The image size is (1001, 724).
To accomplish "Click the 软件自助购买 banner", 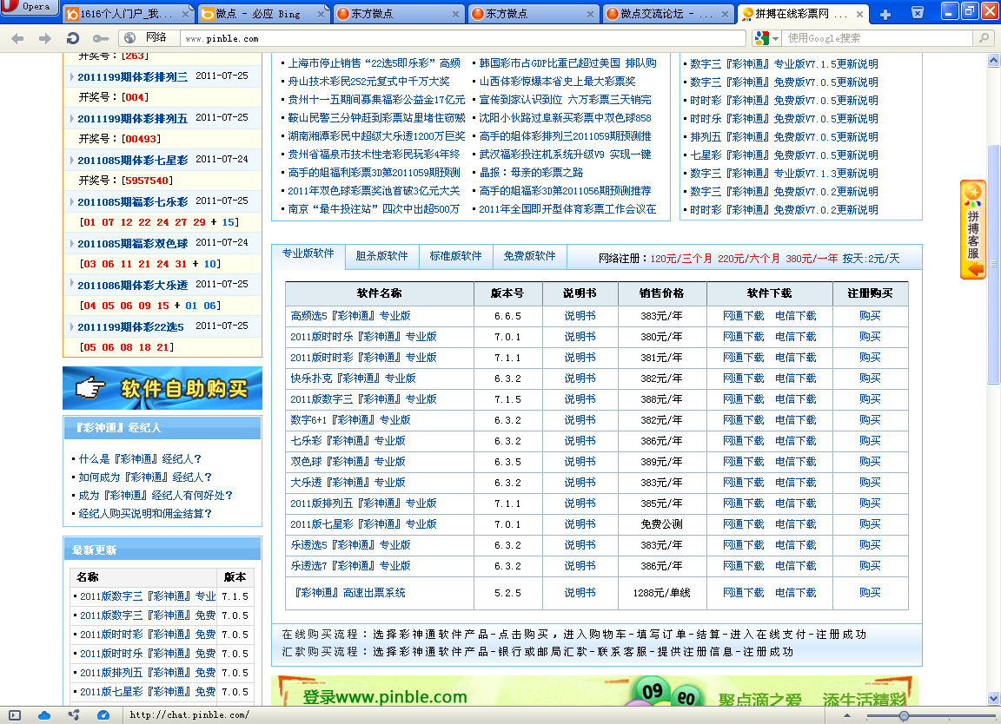I will click(162, 388).
